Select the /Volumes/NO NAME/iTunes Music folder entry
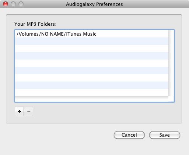 pyautogui.click(x=92, y=34)
